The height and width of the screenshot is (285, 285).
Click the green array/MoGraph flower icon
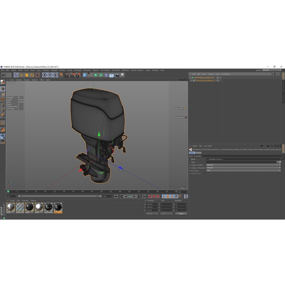[x=101, y=75]
